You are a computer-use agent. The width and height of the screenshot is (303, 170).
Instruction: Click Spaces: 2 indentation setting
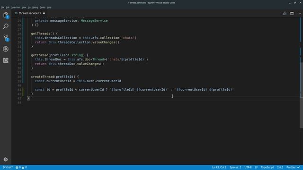click(x=235, y=167)
